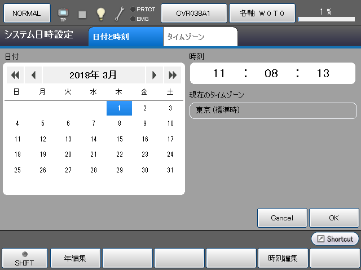Click the light bulb icon
361x270 pixels.
point(100,13)
